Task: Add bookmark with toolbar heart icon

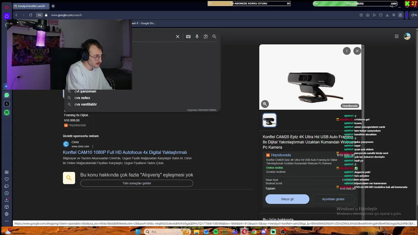Action: (x=381, y=15)
